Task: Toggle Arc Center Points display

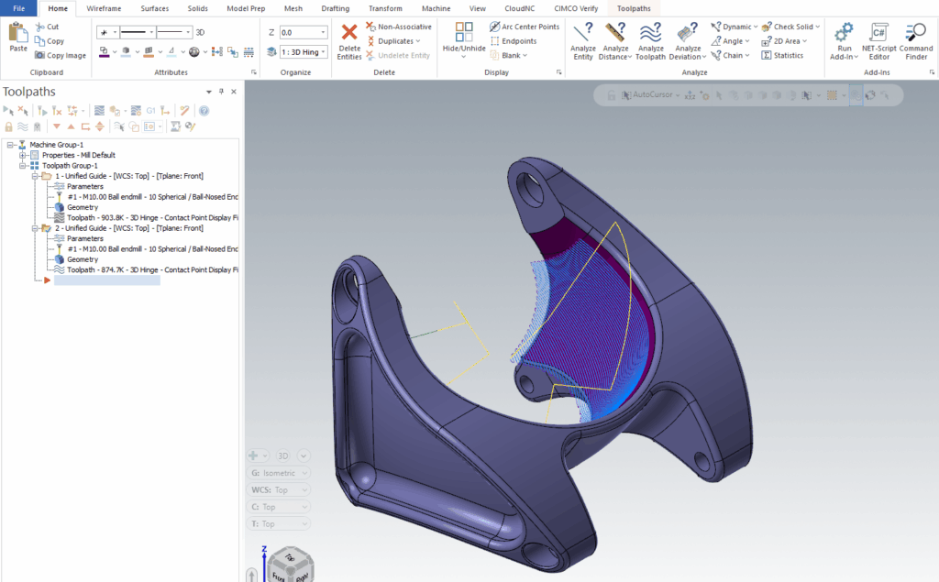Action: pyautogui.click(x=524, y=27)
